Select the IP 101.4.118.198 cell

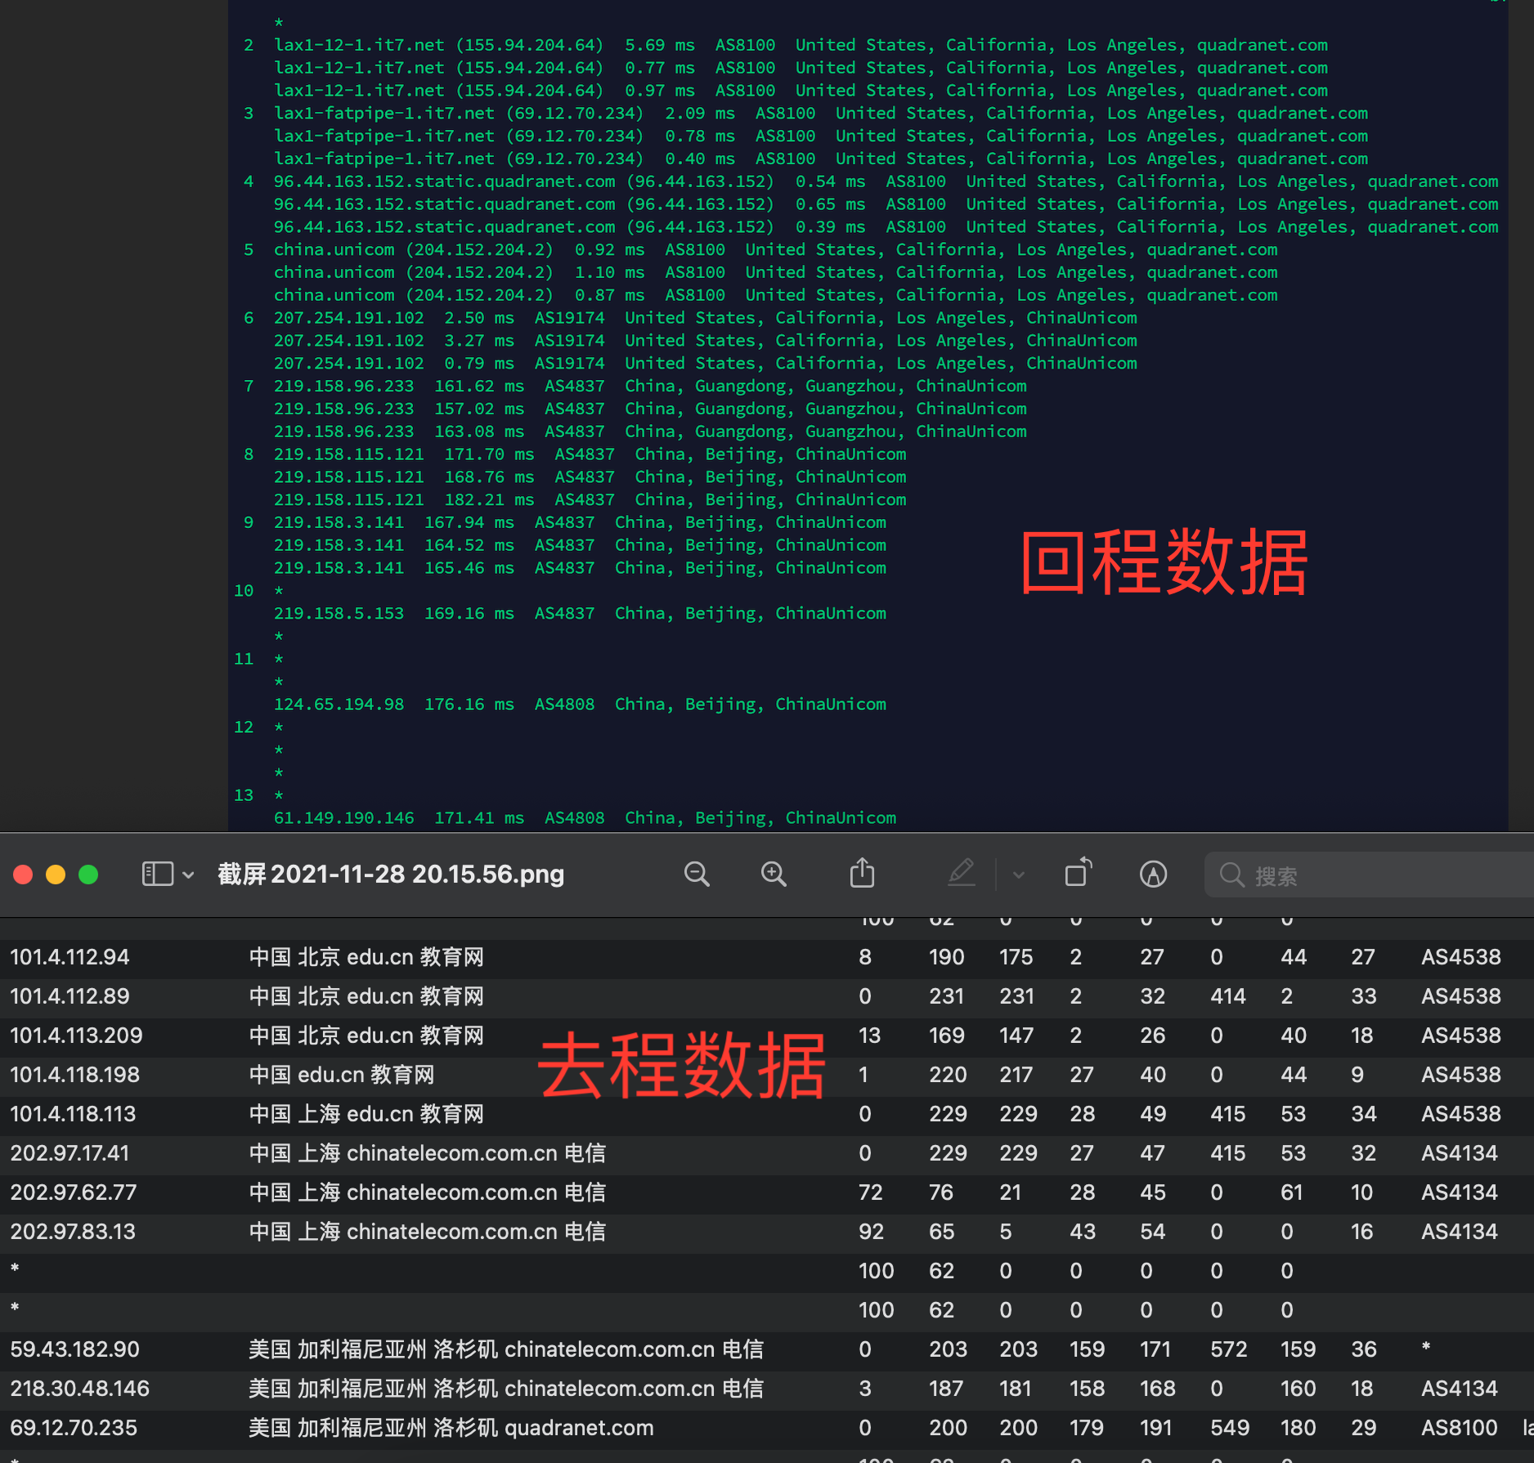coord(75,1075)
